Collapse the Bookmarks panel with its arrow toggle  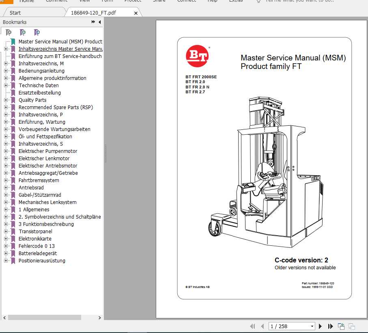[99, 22]
